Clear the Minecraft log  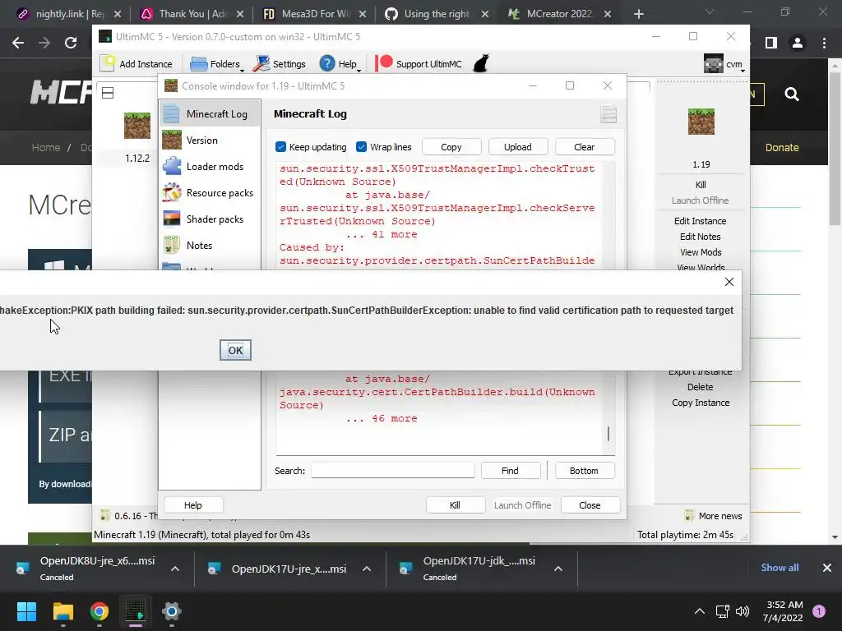[585, 147]
